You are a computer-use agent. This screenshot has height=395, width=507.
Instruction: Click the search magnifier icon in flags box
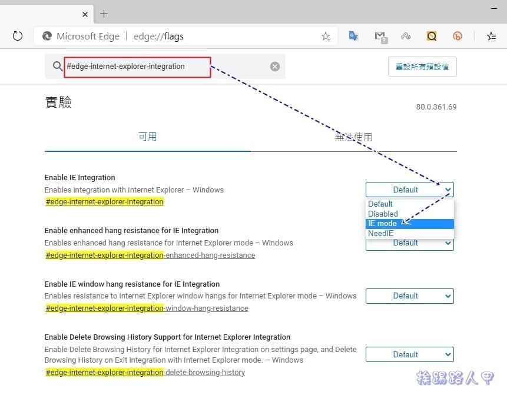57,67
